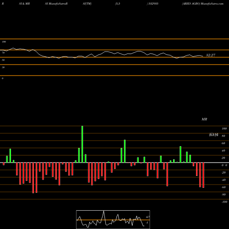Click the MR axis label -20
Image resolution: width=229 pixels, height=229 pixels.
[x=224, y=173]
